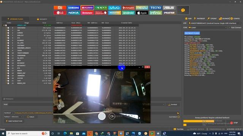Select the MODEMNVM_UPDATE row name
The image size is (243, 136).
click(24, 48)
